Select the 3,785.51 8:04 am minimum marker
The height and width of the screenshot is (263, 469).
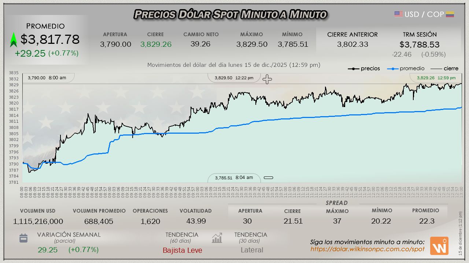234,178
